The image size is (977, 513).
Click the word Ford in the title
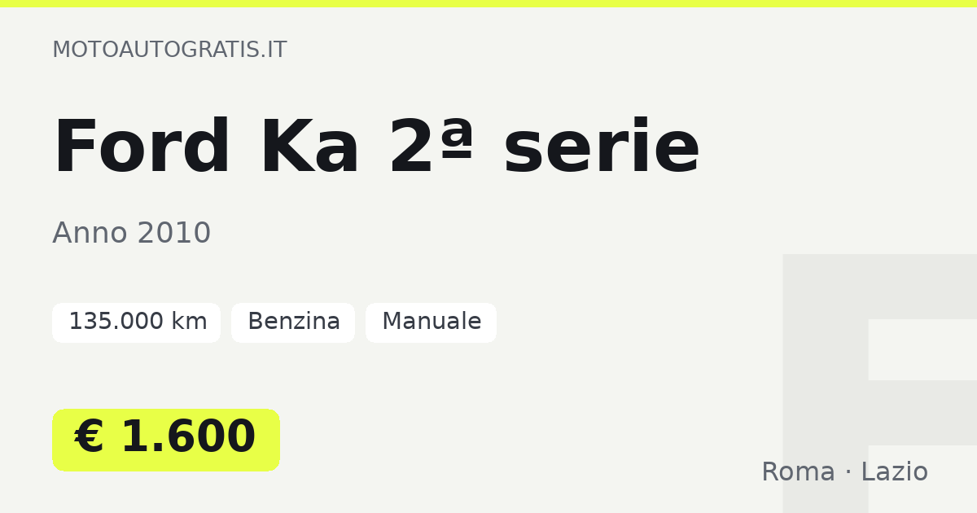coord(142,148)
